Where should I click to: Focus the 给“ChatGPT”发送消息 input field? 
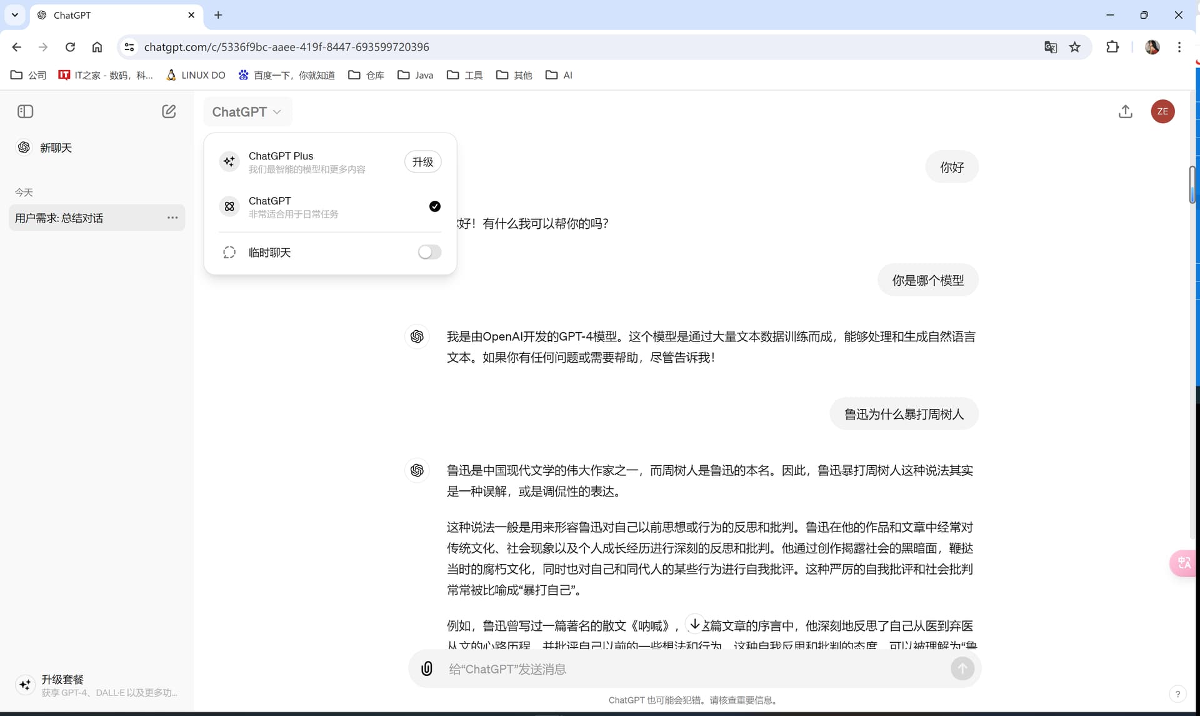coord(694,669)
